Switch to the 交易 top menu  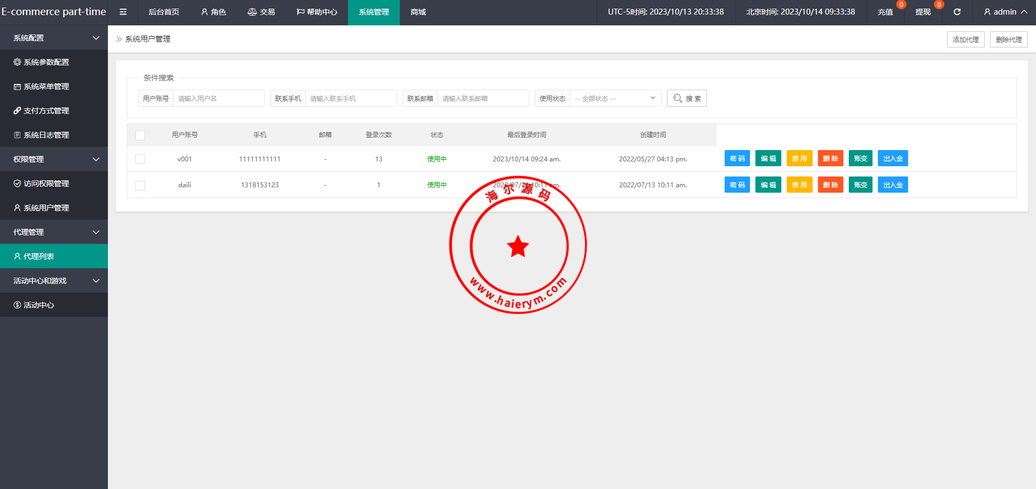point(261,12)
